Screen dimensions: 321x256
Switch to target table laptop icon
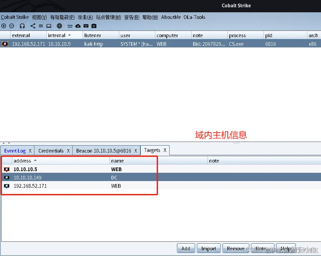[49, 26]
